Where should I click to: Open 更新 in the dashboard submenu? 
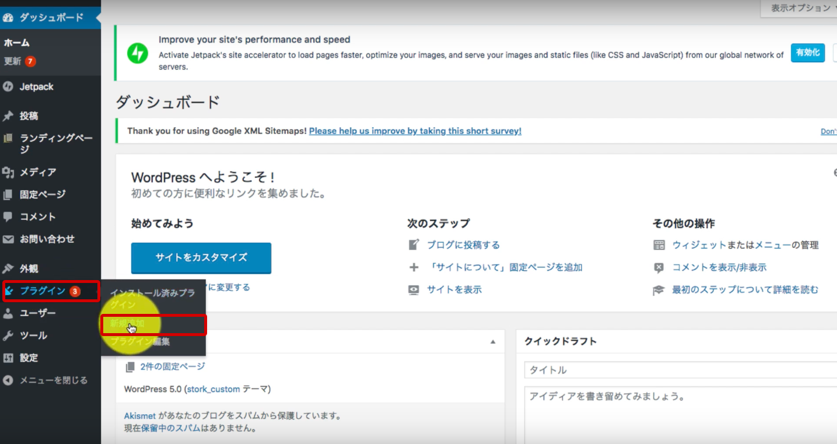coord(20,61)
